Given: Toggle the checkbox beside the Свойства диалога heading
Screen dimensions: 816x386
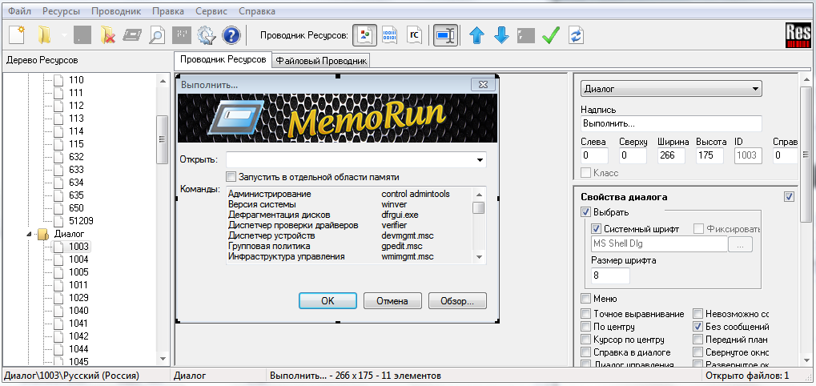Looking at the screenshot, I should coord(789,197).
